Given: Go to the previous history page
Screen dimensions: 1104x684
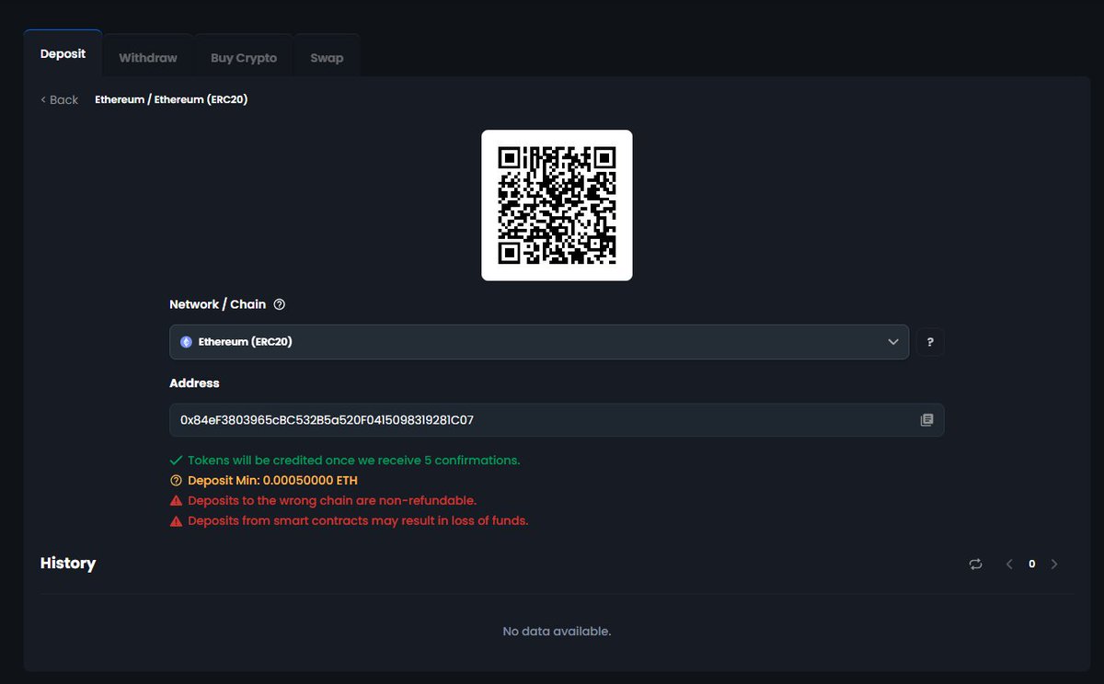Looking at the screenshot, I should tap(1009, 564).
